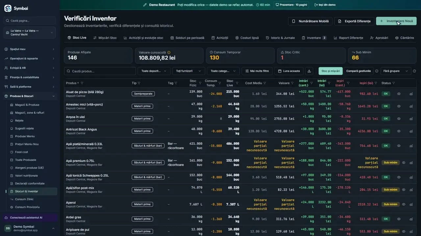Click filter icon on Status column header

(394, 83)
